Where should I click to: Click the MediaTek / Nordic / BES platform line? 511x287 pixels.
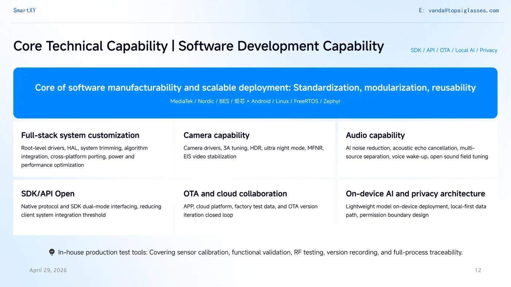click(x=255, y=101)
